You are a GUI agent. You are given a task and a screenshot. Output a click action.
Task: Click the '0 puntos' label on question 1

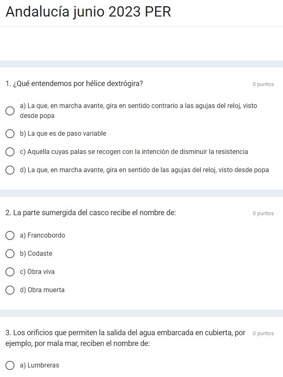coord(263,84)
